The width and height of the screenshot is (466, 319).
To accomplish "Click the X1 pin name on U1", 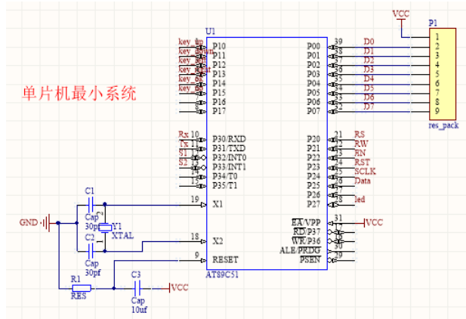I will 218,204.
